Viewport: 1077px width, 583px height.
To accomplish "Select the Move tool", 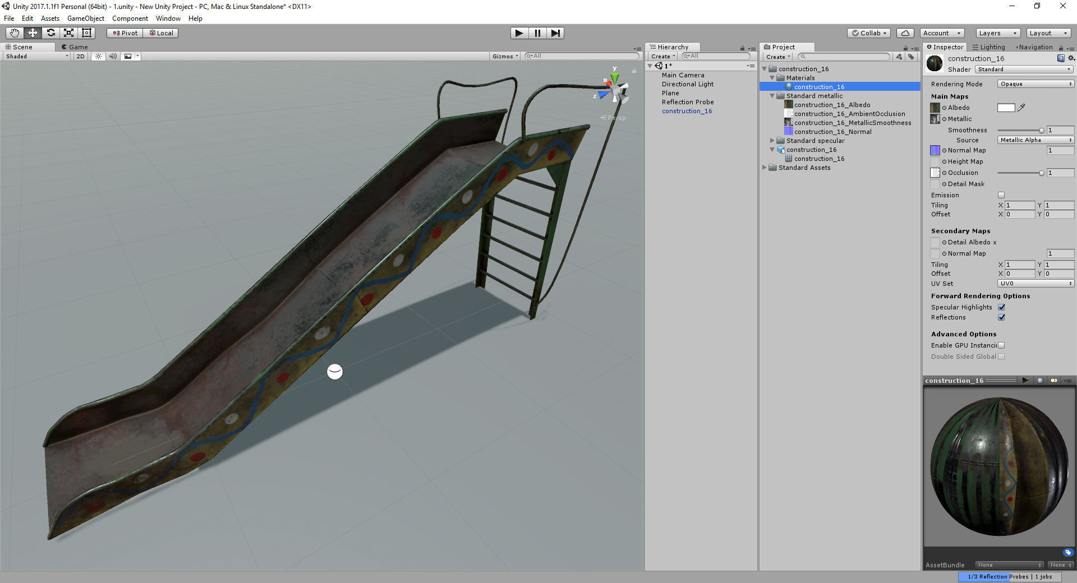I will [33, 33].
